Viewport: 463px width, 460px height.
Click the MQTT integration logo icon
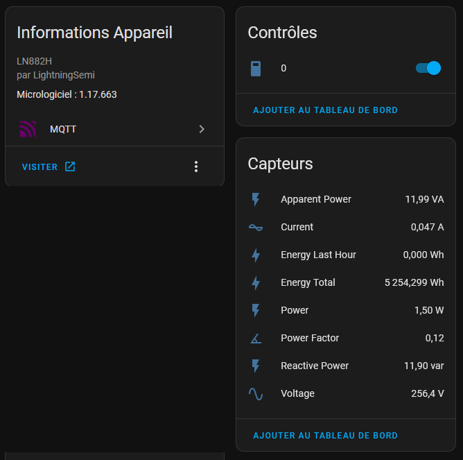(x=28, y=129)
